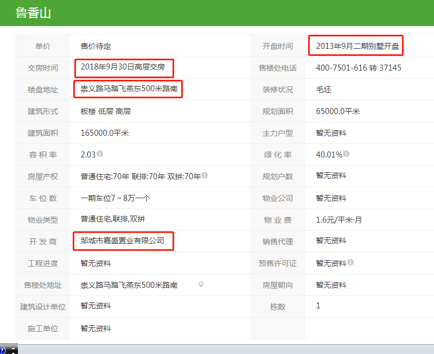Viewport: 434px width, 354px height.
Task: Select the 房屋朝向 暂无资料 value
Action: coord(331,285)
